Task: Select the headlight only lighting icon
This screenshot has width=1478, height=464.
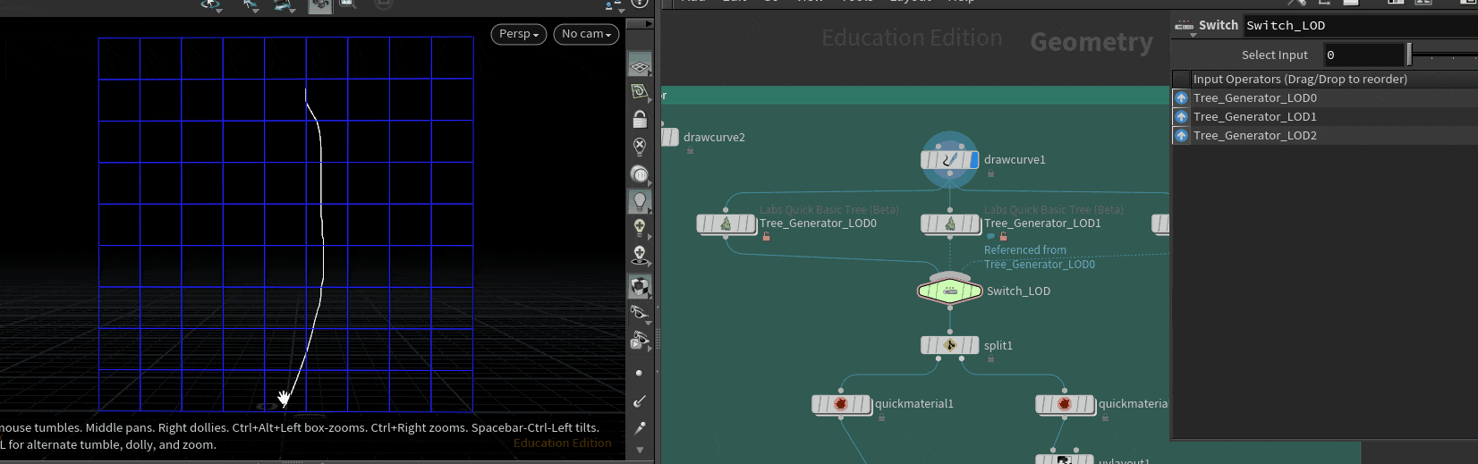Action: (x=640, y=173)
